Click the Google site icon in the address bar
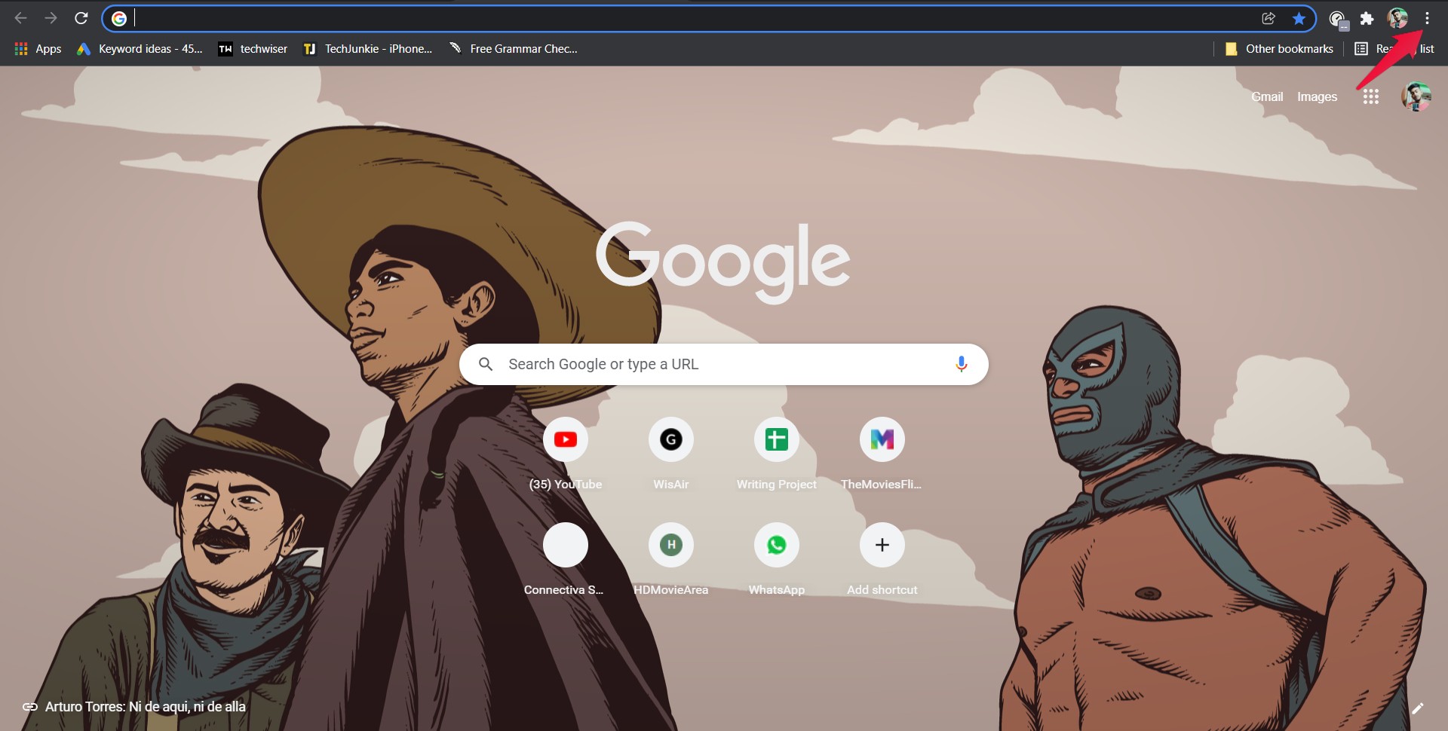1448x731 pixels. point(119,19)
